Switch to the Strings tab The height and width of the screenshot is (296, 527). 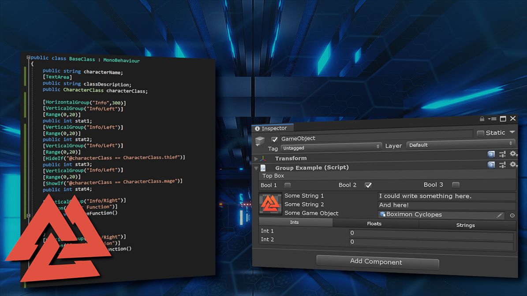click(x=465, y=225)
